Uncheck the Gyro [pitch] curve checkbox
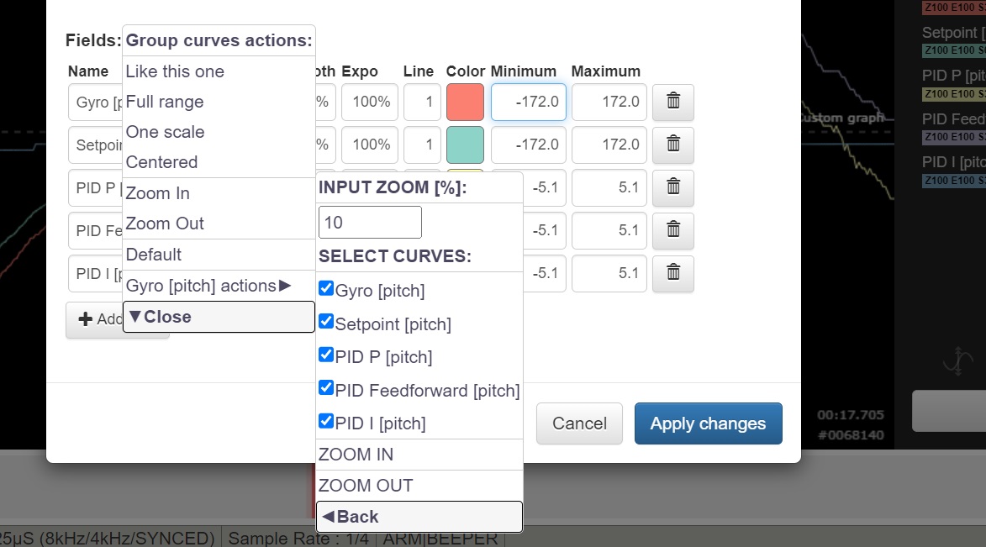 327,289
